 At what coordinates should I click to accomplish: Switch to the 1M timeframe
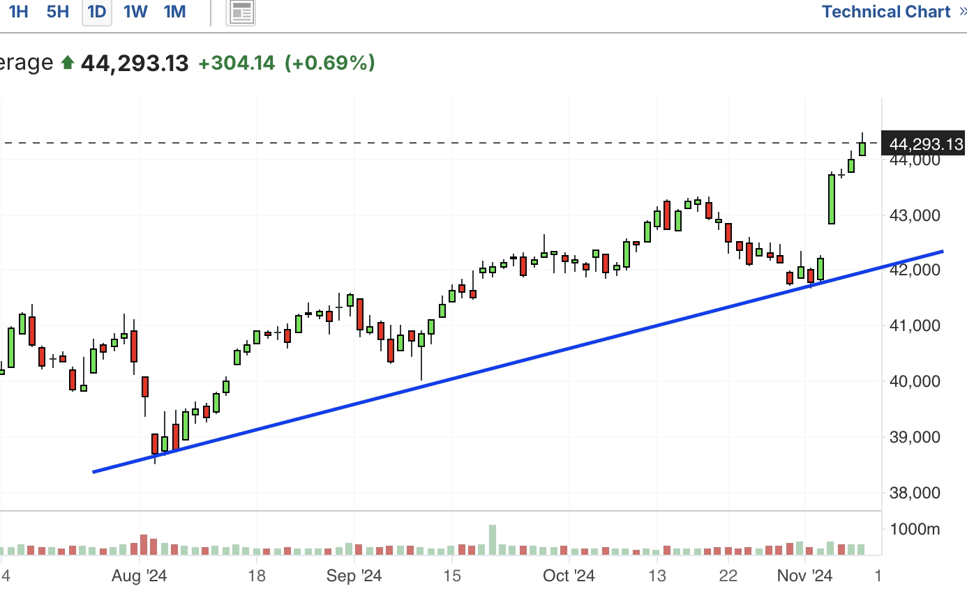pyautogui.click(x=174, y=12)
